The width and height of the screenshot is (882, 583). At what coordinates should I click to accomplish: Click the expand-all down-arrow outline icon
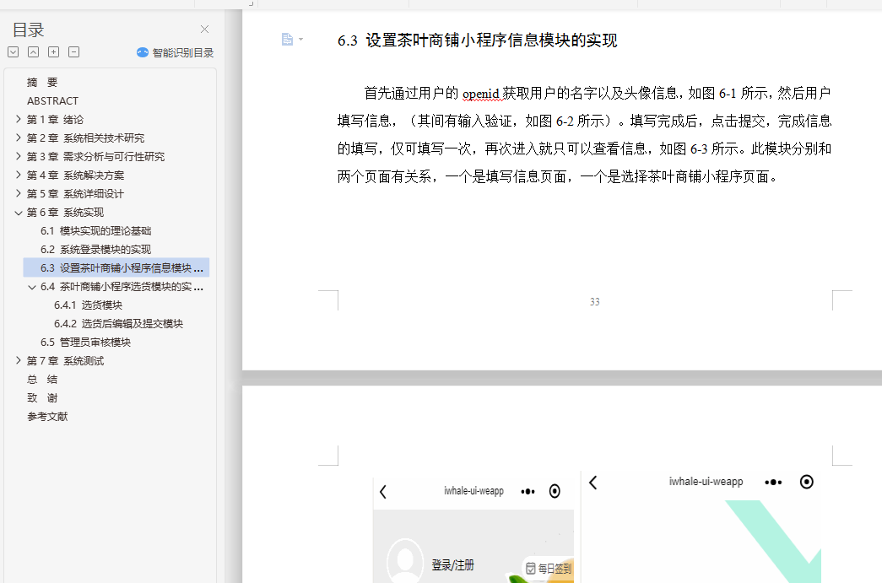[x=14, y=52]
